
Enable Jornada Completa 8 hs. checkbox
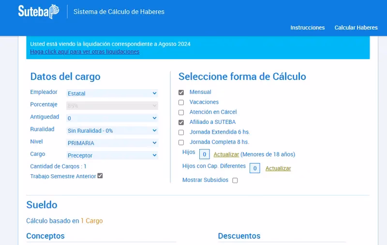coord(181,142)
